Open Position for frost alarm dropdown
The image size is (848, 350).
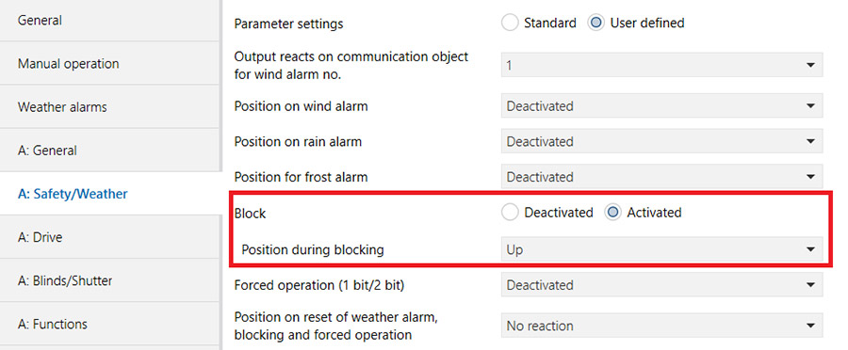click(x=662, y=177)
